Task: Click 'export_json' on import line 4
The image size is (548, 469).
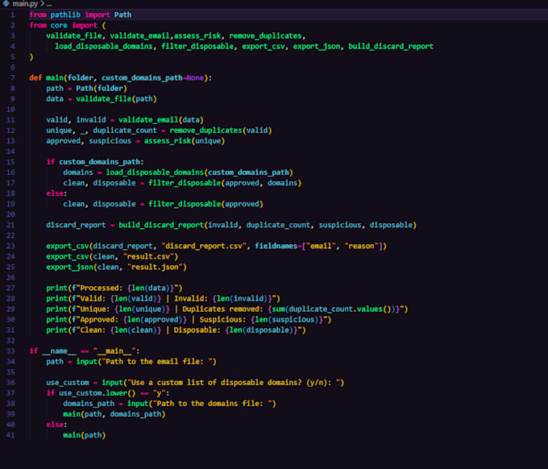Action: coord(317,47)
